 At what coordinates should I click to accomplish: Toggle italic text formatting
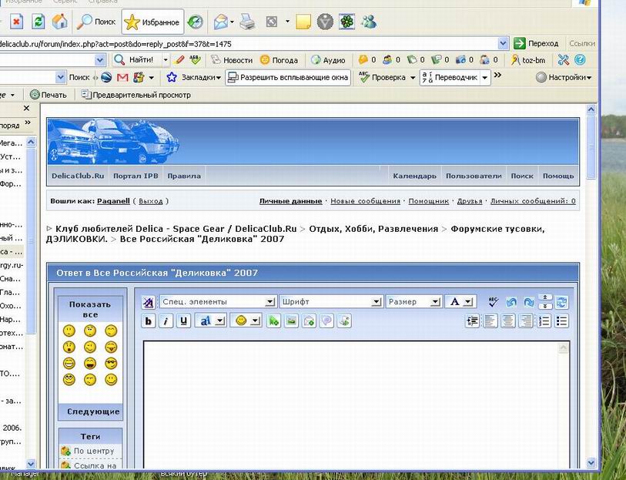pos(166,321)
